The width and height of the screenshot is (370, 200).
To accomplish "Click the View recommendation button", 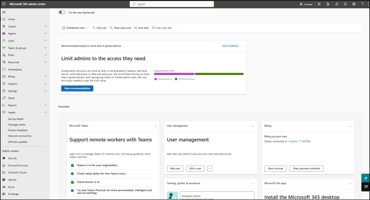I will 77,89.
